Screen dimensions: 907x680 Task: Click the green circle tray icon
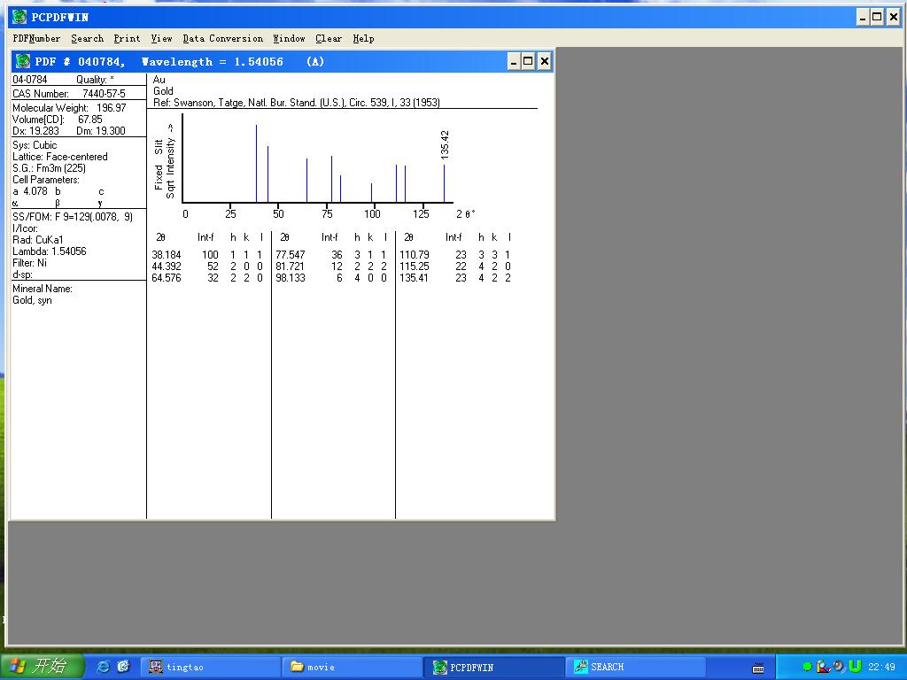(807, 667)
